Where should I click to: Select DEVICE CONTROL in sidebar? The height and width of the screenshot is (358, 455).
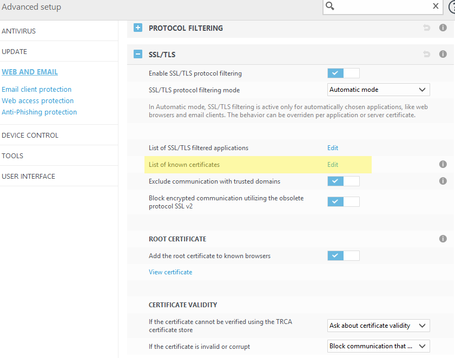tap(30, 136)
